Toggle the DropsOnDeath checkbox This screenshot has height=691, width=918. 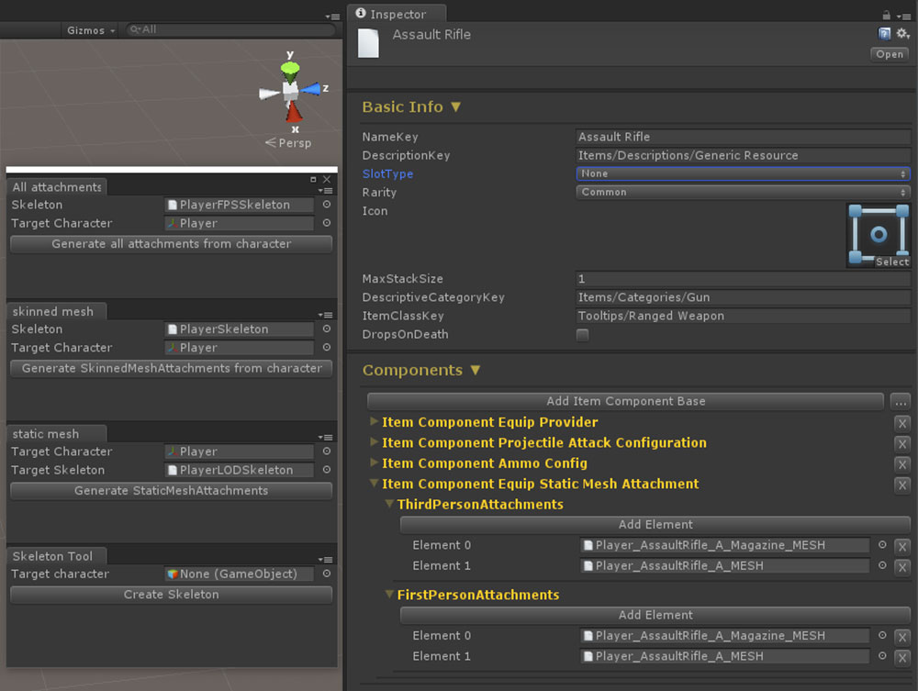click(x=582, y=335)
